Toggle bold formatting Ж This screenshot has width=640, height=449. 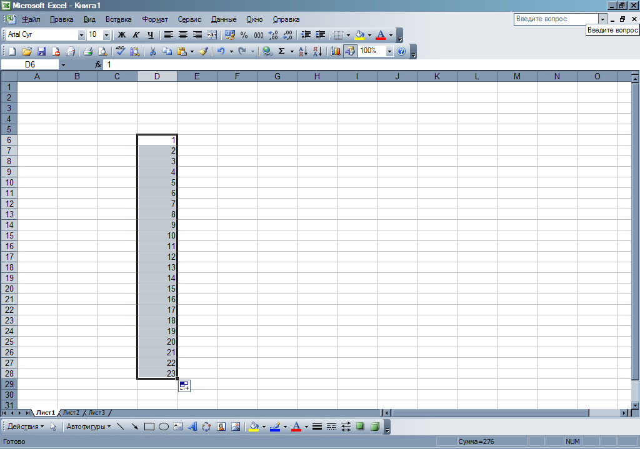click(122, 35)
